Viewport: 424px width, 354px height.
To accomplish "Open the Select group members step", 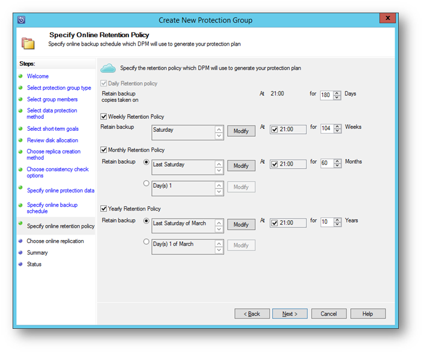I will [52, 100].
